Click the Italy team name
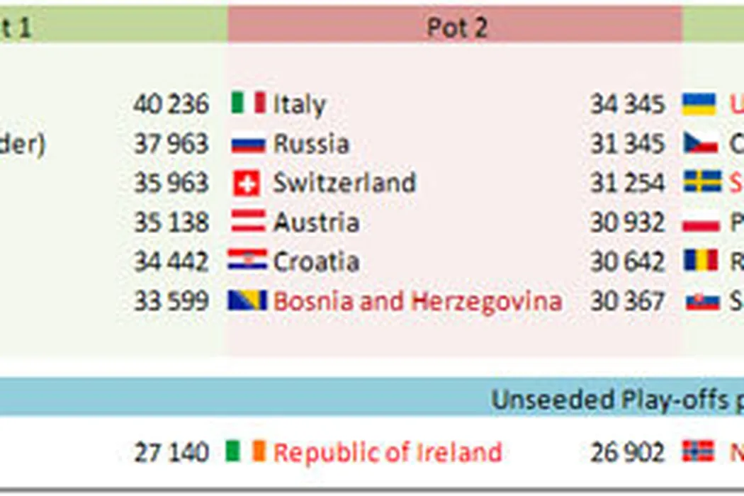Screen dimensions: 744x496 300,105
